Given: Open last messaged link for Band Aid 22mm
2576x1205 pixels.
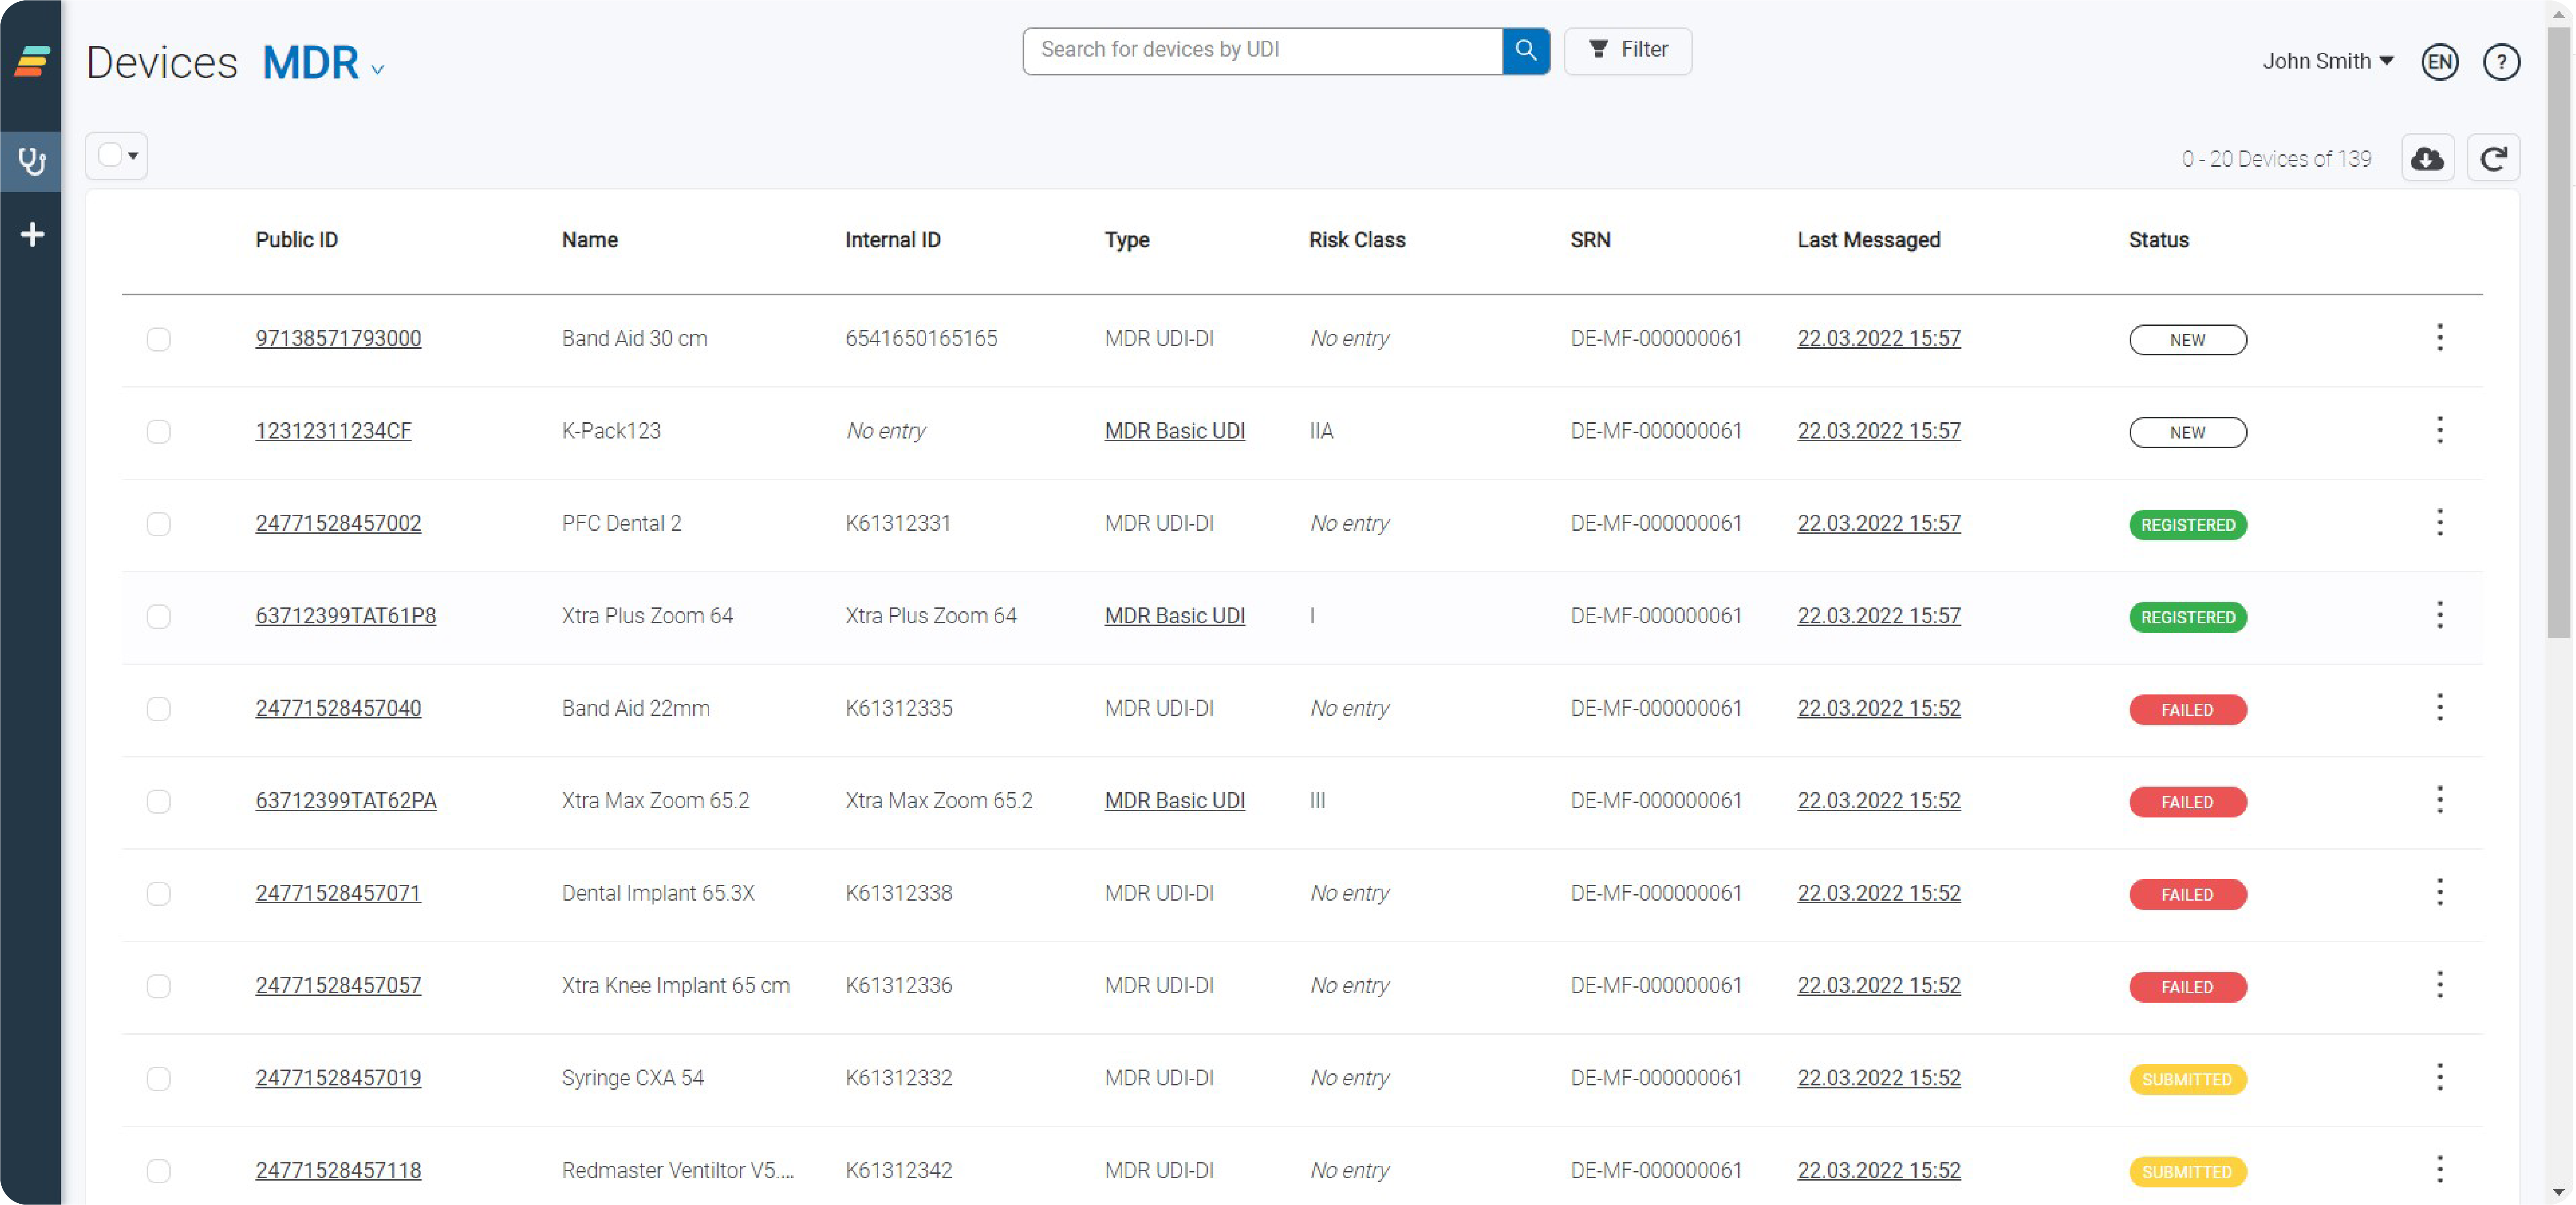Looking at the screenshot, I should [1878, 708].
